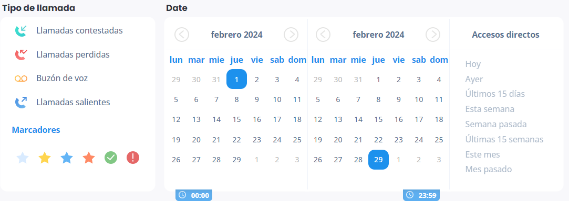Open the 00:00 start time selector
The image size is (569, 201).
point(194,195)
